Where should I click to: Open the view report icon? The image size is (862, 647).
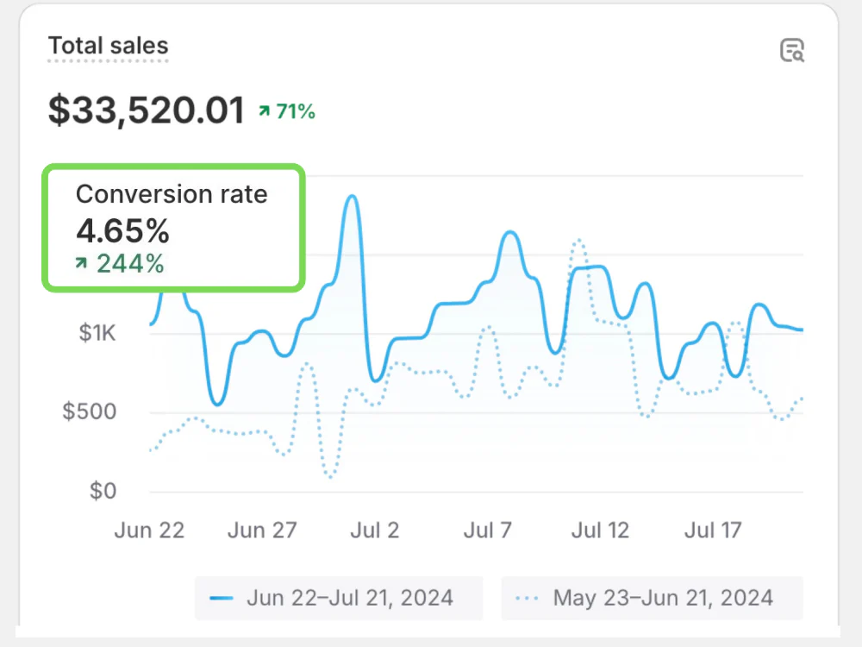(x=791, y=51)
